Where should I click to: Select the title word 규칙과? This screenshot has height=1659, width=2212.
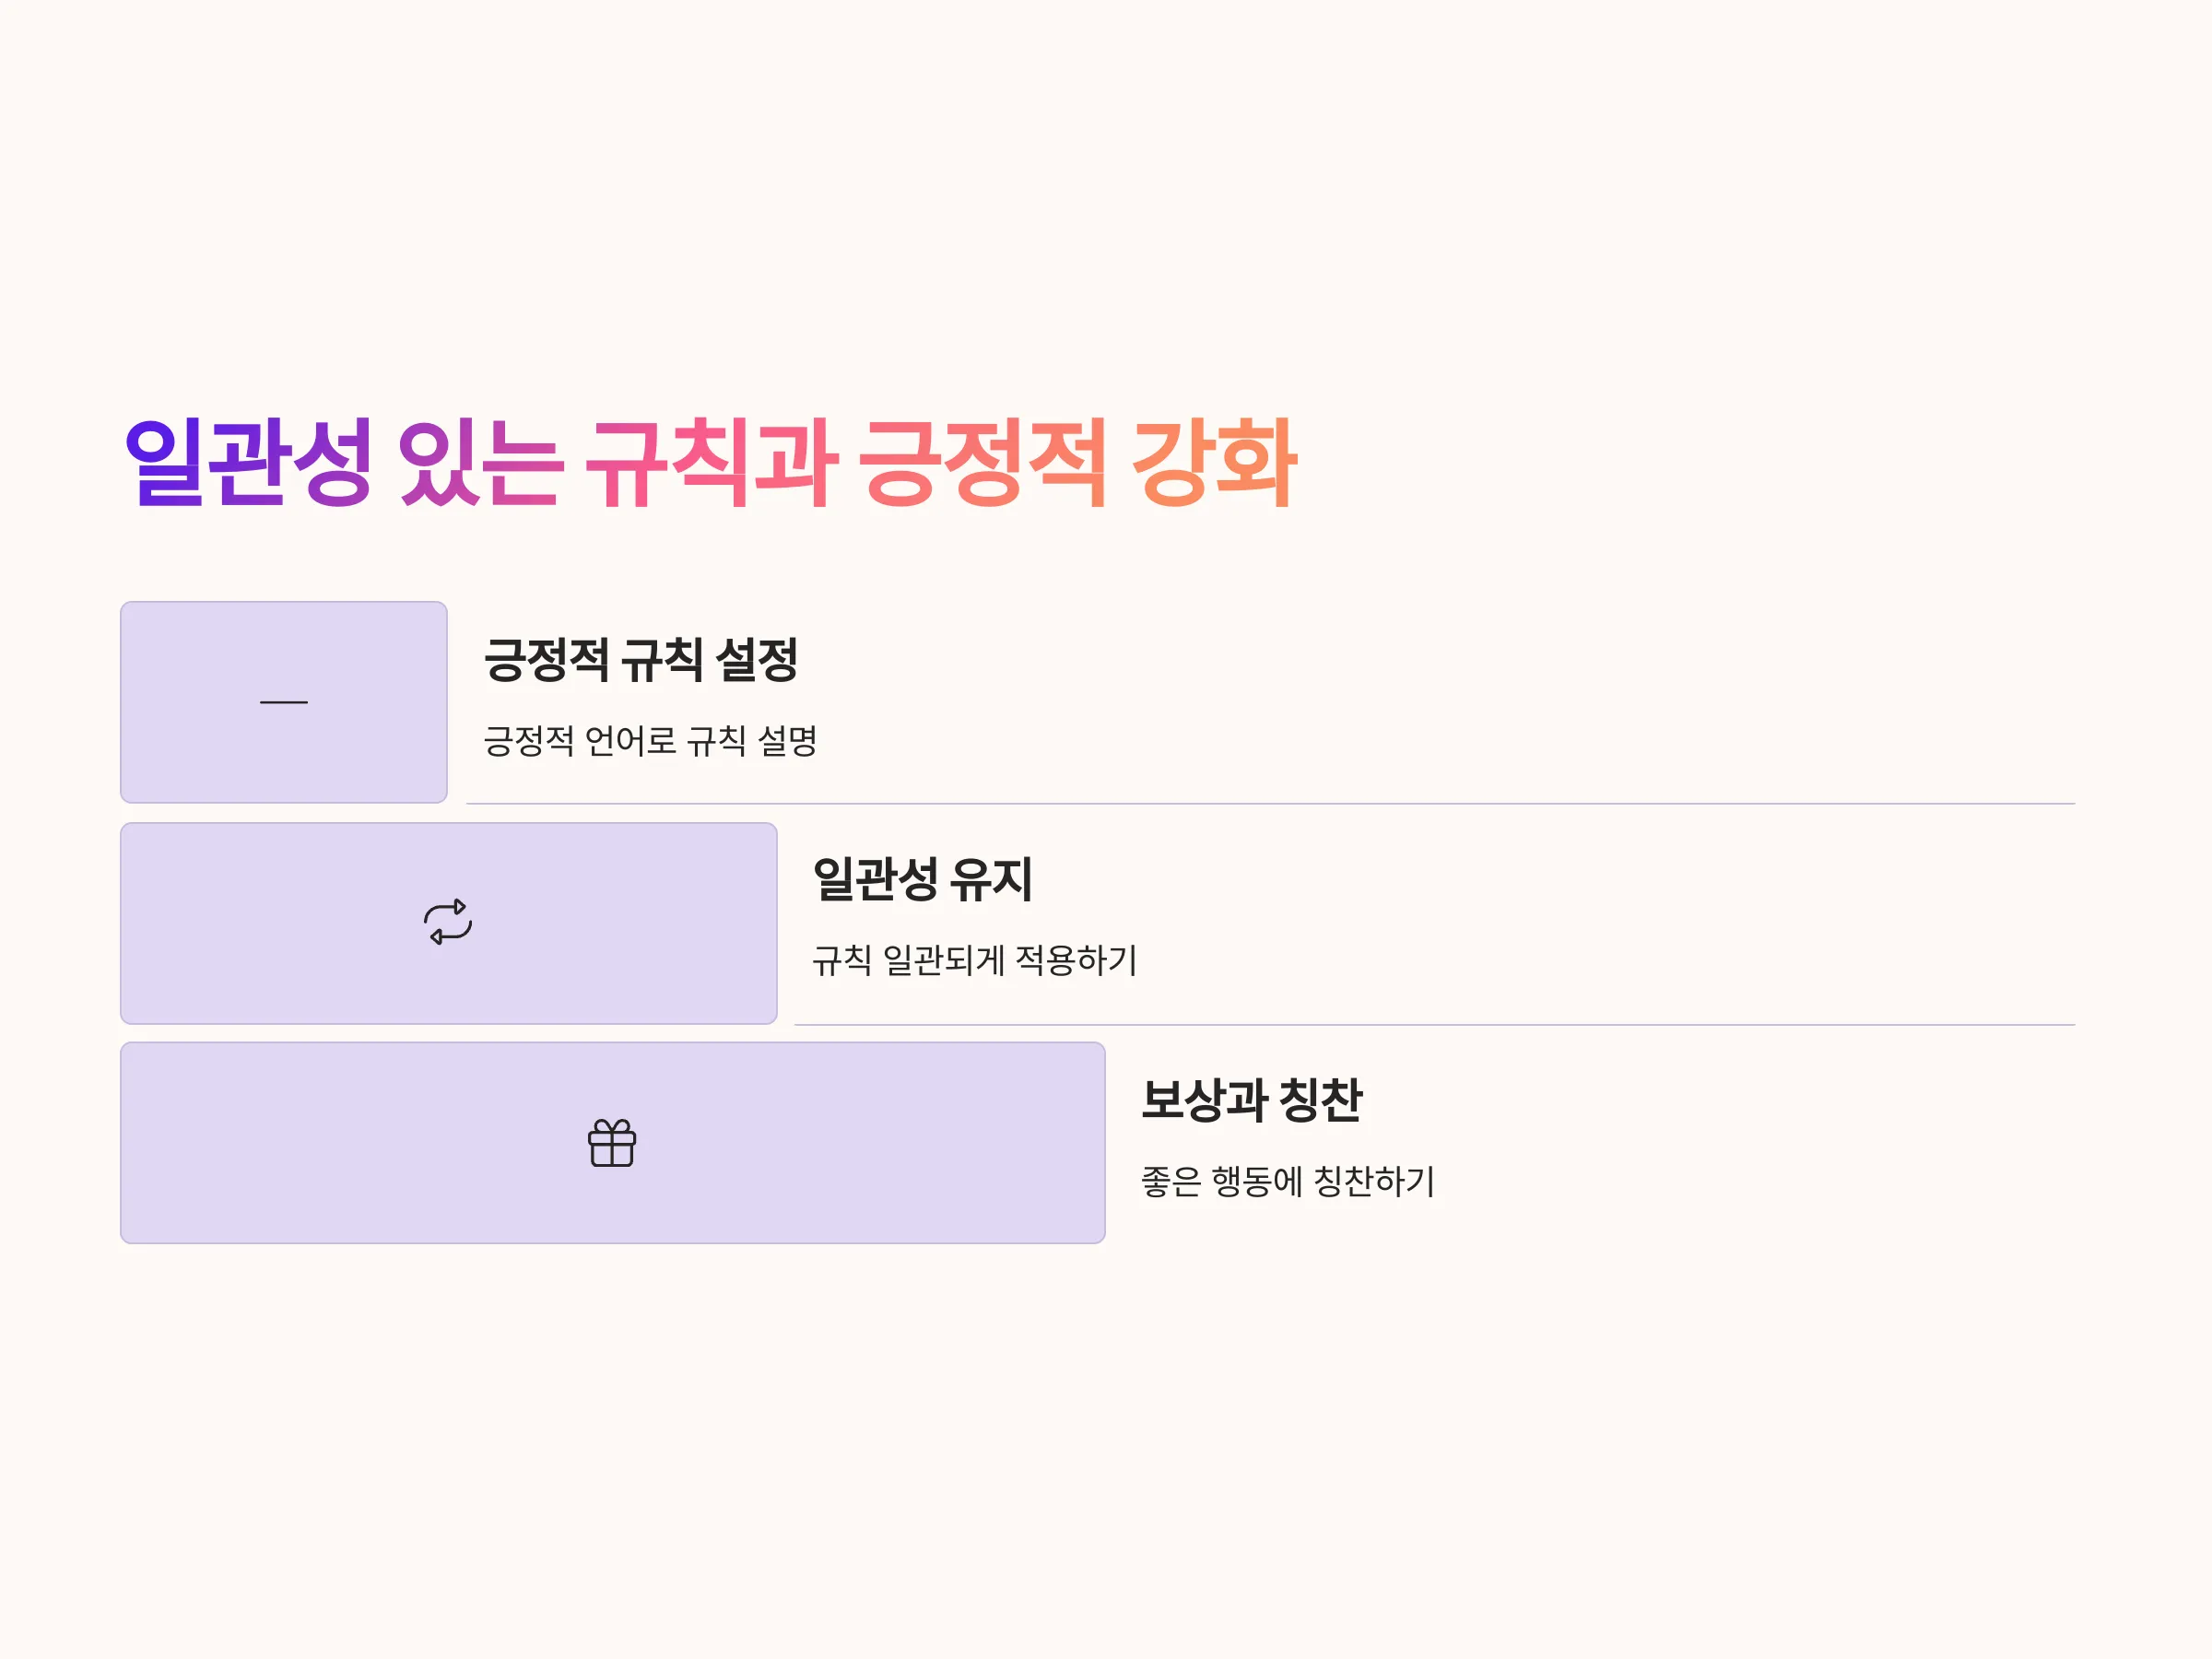coord(712,462)
